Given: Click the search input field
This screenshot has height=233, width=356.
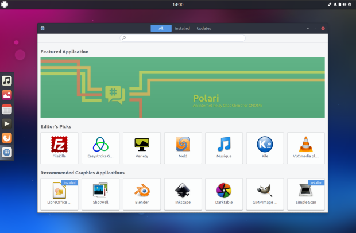Looking at the screenshot, I should (x=183, y=38).
